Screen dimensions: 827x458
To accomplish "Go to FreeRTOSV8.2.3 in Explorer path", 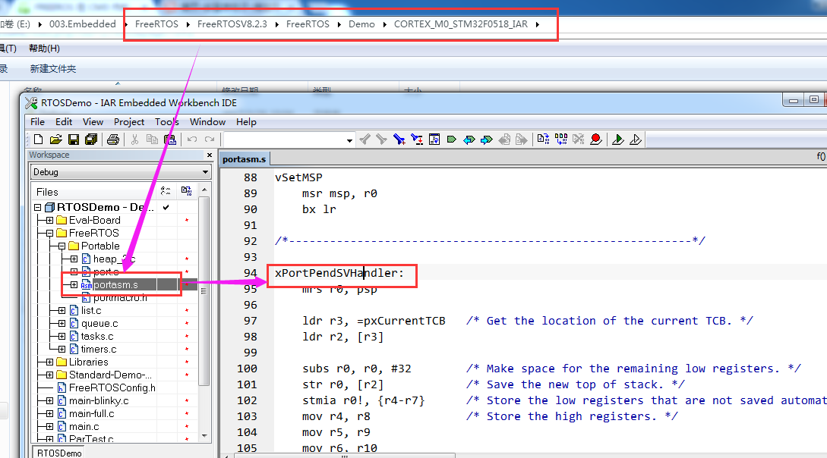I will (232, 24).
